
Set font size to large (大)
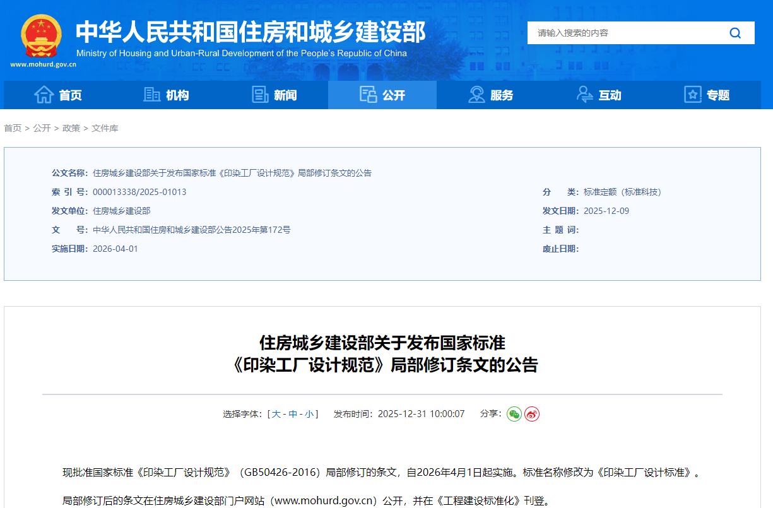(x=276, y=415)
